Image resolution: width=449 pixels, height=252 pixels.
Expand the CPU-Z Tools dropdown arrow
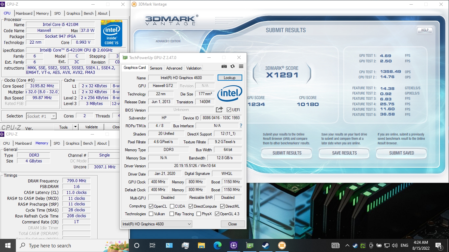[75, 127]
